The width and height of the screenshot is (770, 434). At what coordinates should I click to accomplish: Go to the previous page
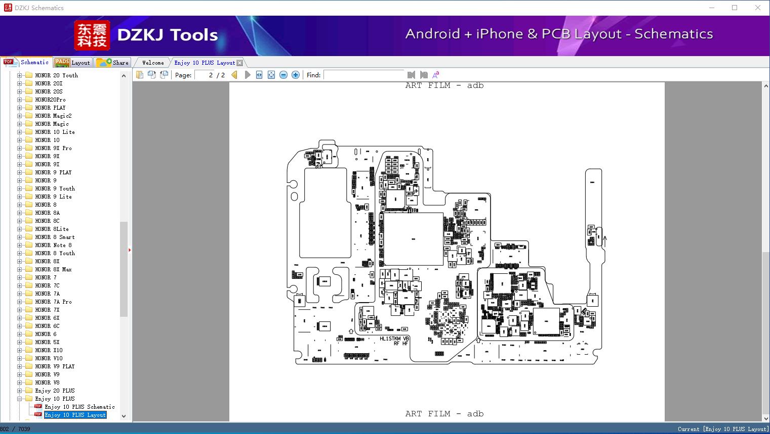point(234,75)
